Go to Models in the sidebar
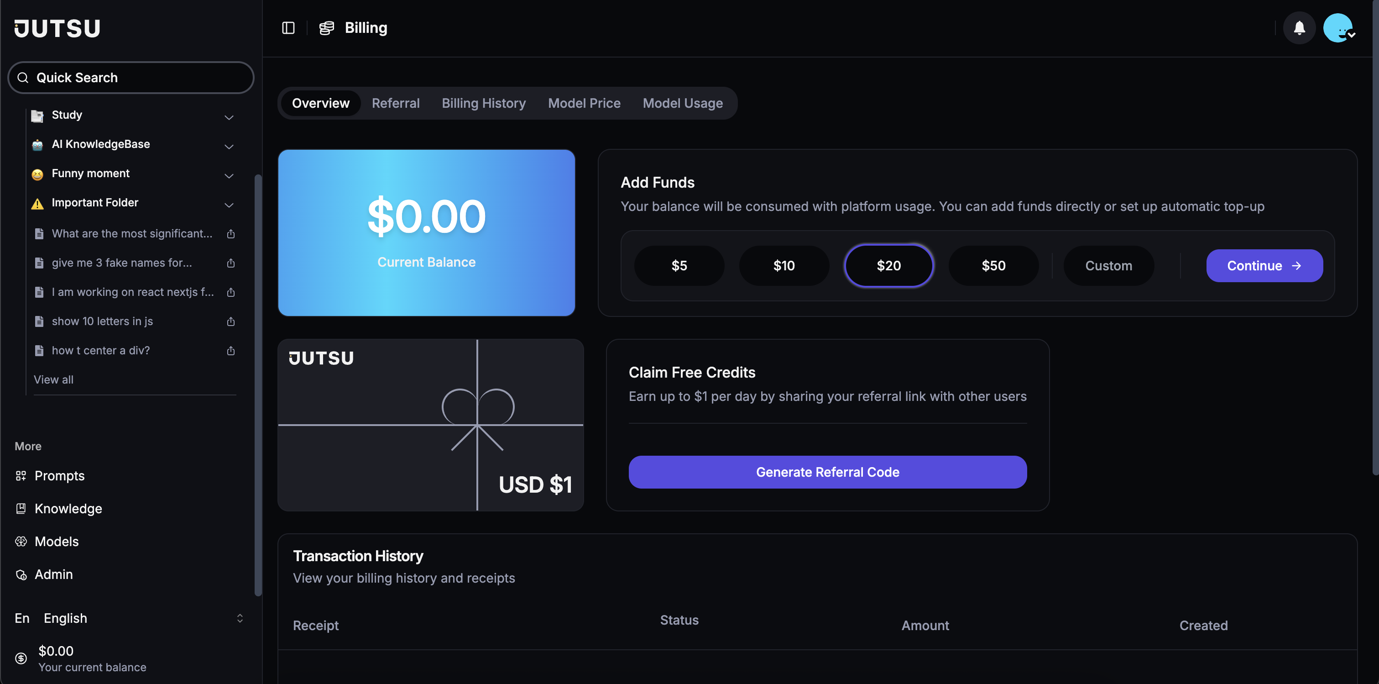 pyautogui.click(x=56, y=542)
